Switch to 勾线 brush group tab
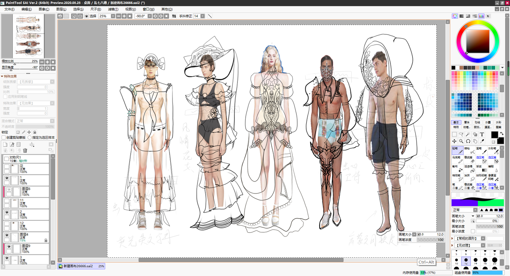 tap(477, 122)
